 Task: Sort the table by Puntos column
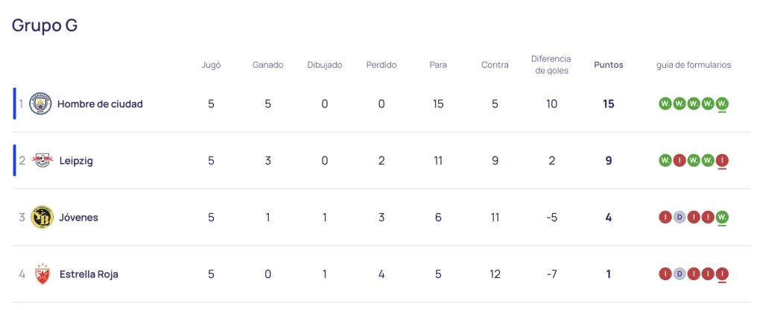pyautogui.click(x=608, y=65)
